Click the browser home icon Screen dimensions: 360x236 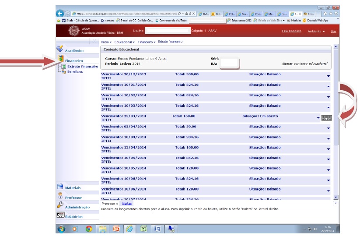pos(325,14)
